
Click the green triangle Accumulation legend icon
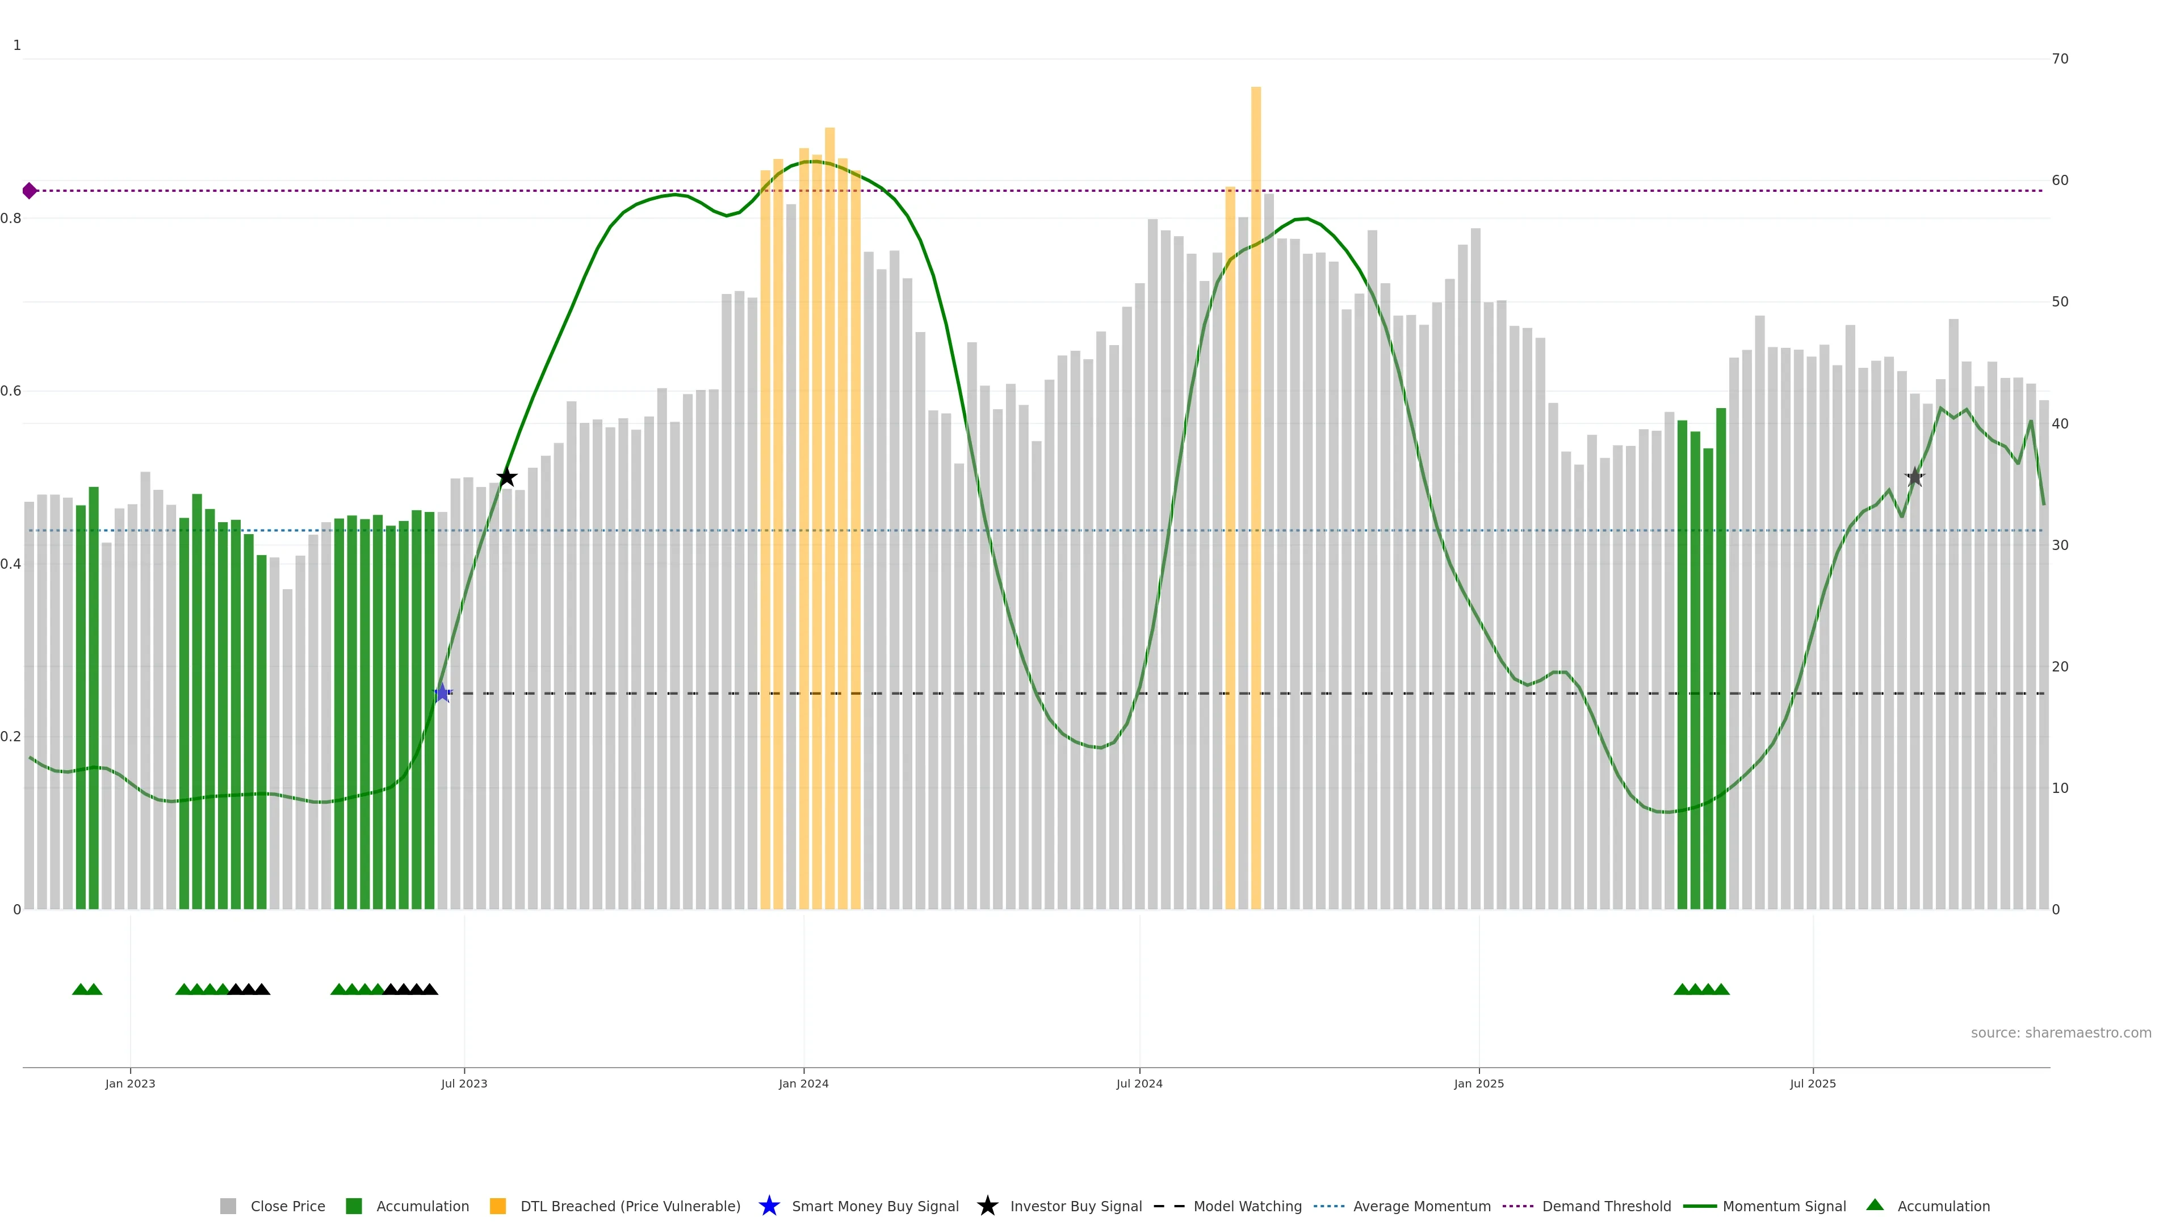1875,1205
